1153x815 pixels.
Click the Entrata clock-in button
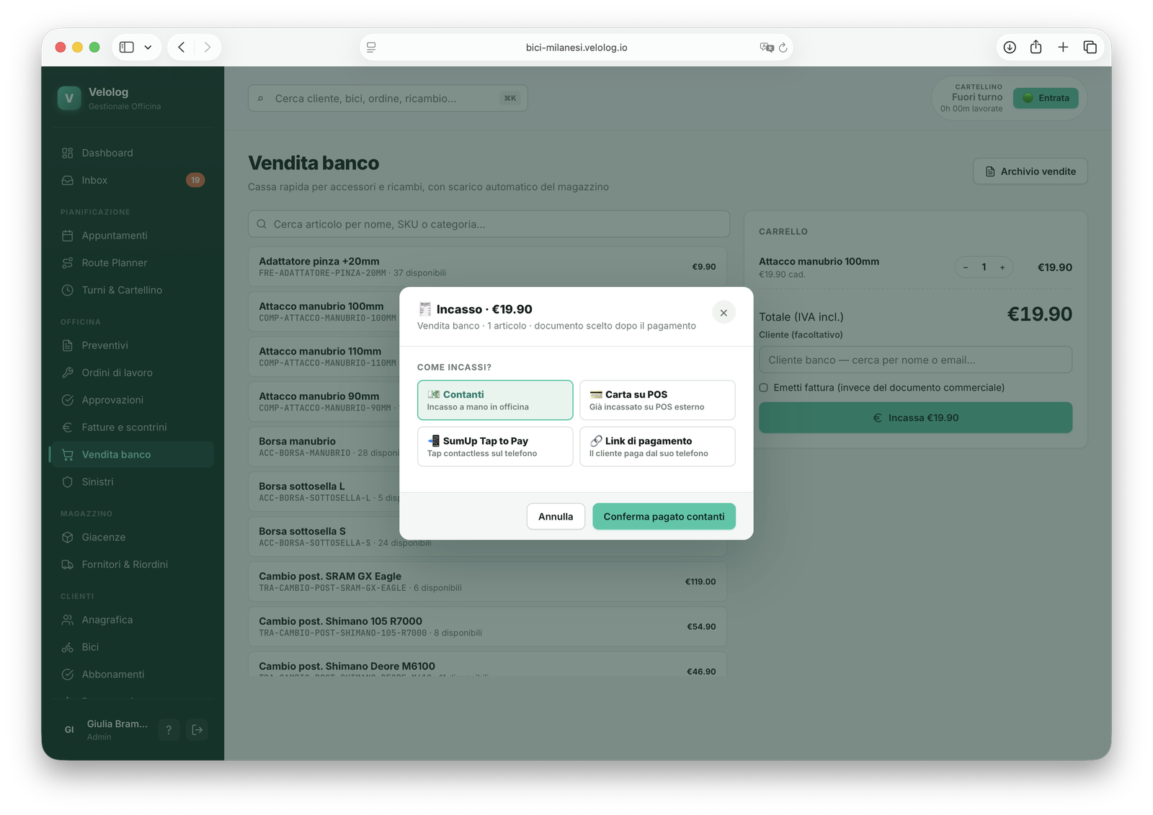[x=1046, y=98]
